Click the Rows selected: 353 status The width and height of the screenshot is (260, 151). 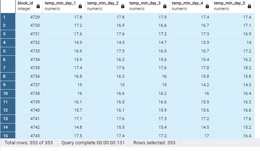[x=154, y=143]
